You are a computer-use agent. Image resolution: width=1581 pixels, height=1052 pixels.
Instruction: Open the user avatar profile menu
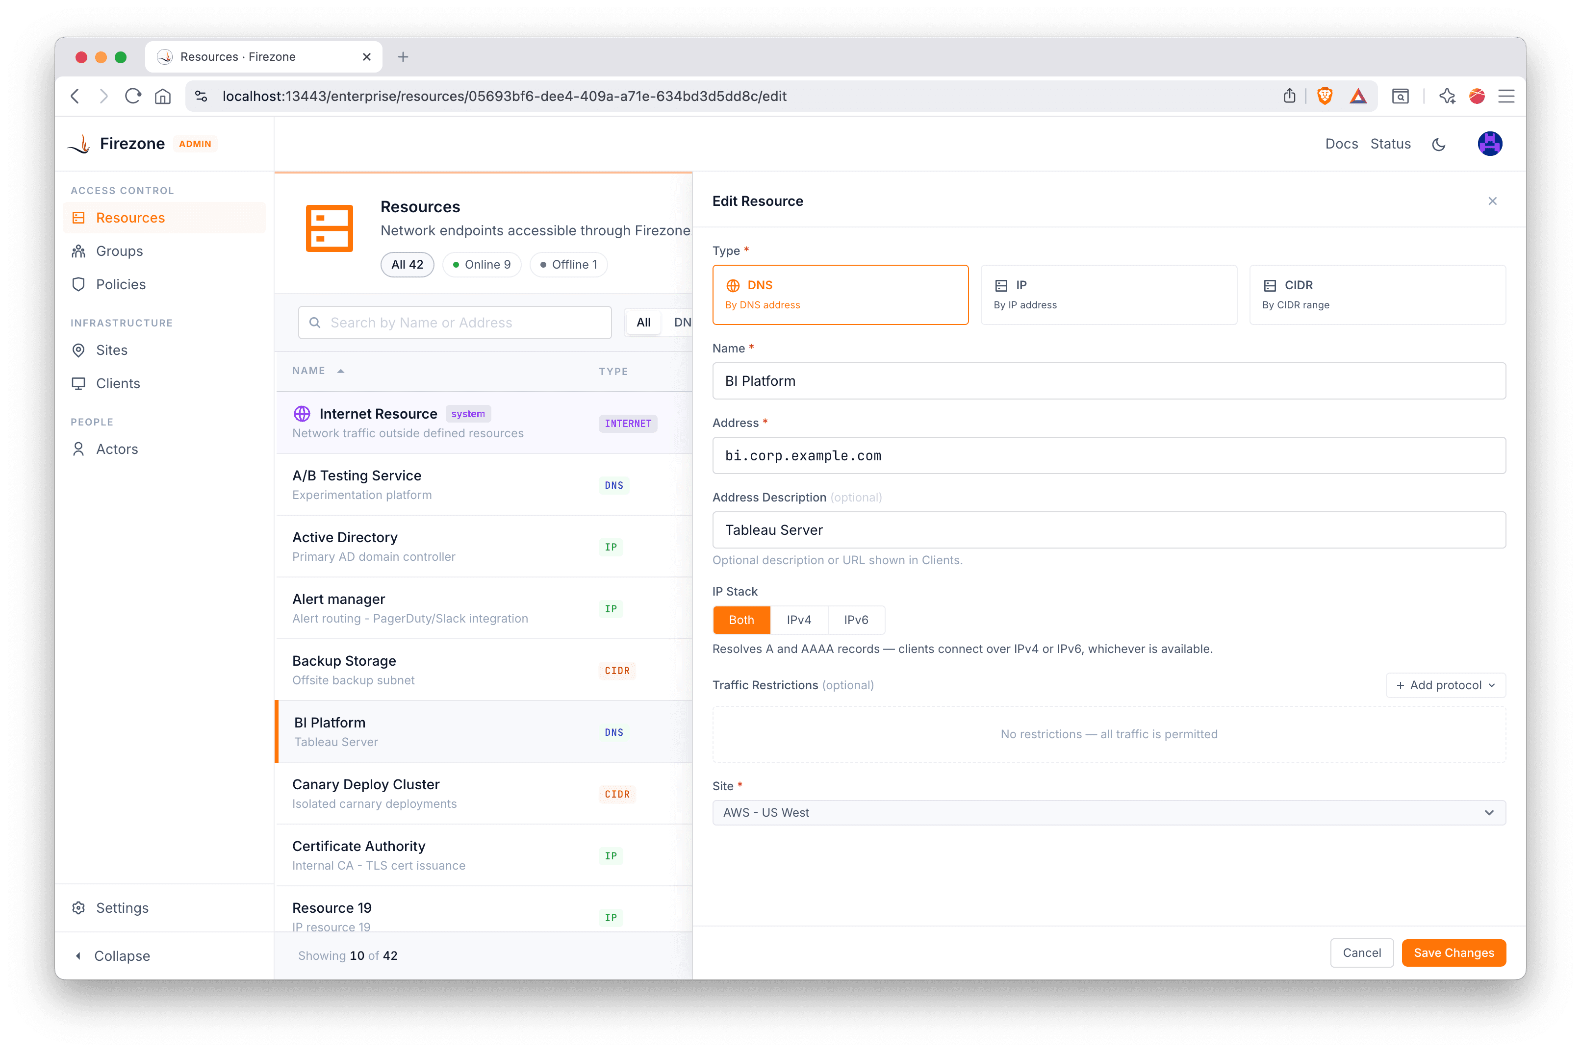pyautogui.click(x=1489, y=144)
